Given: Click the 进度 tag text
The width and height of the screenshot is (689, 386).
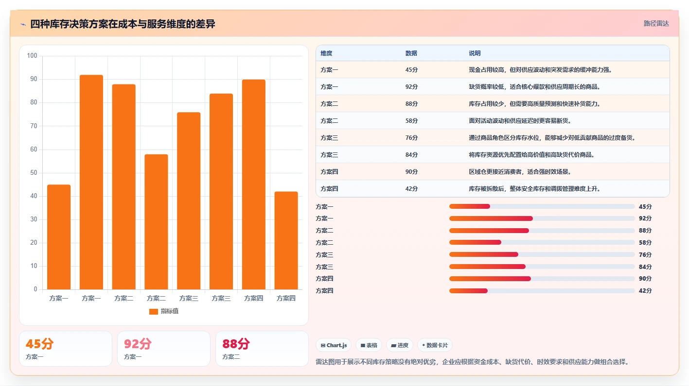Looking at the screenshot, I should click(x=403, y=345).
